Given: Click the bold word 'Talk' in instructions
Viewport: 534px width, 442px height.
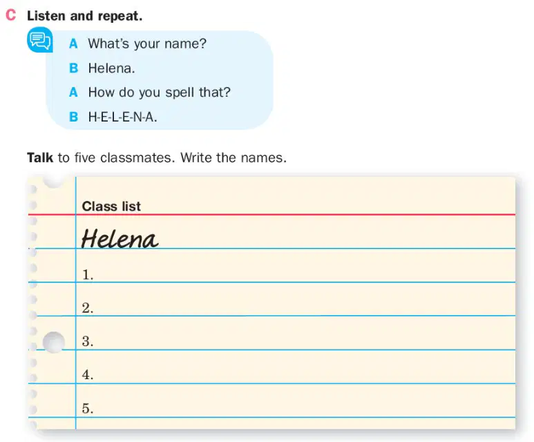Looking at the screenshot, I should 40,157.
